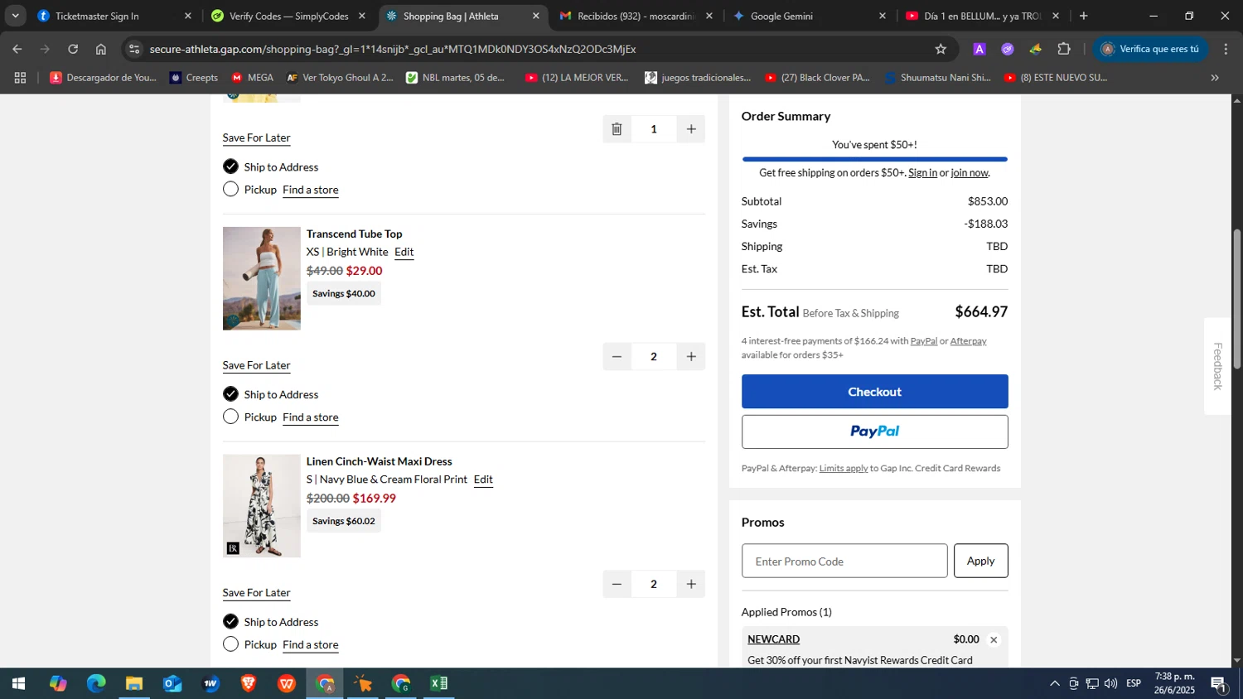This screenshot has height=699, width=1243.
Task: Remove the NEWCARD applied promo
Action: point(994,639)
